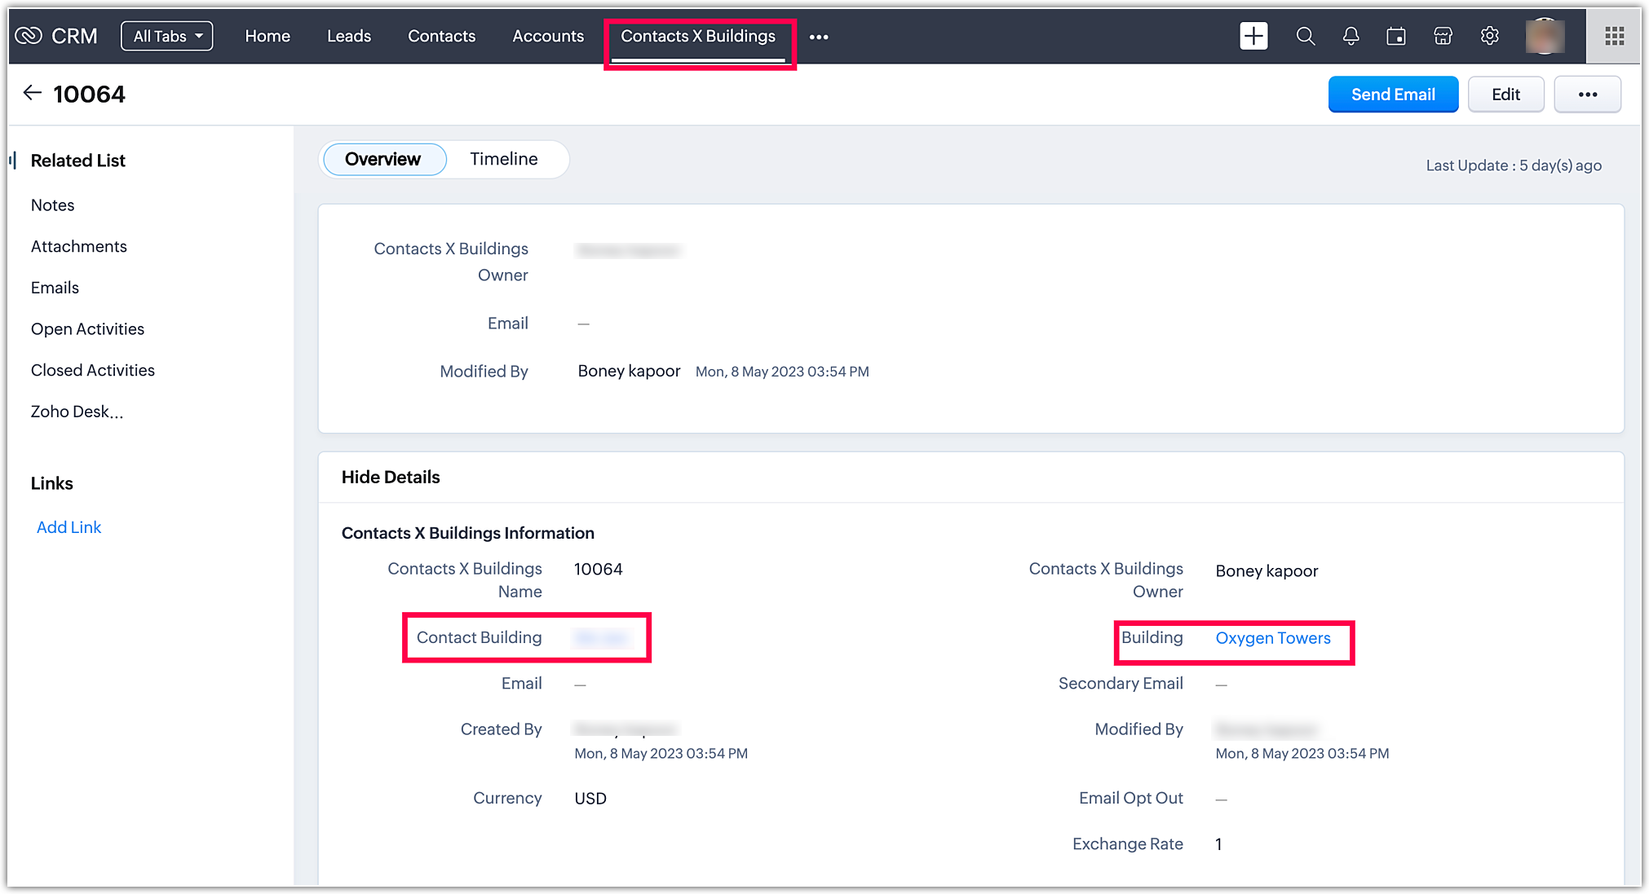Screen dimensions: 1649x894
Task: Open the user profile avatar
Action: pos(1545,36)
